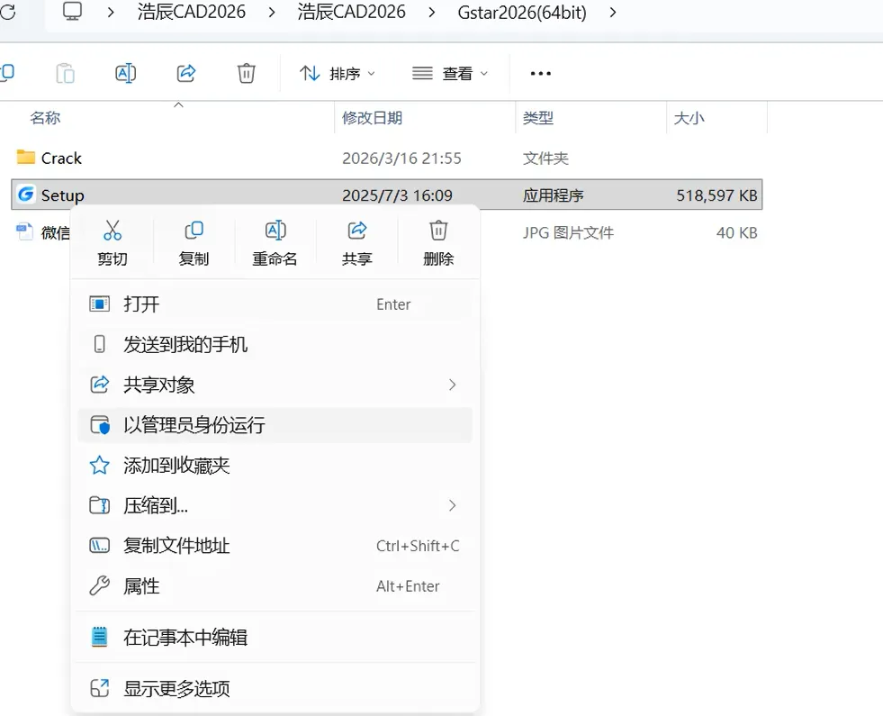Choose 在记事本中编辑 menu entry
The width and height of the screenshot is (883, 716).
click(275, 637)
